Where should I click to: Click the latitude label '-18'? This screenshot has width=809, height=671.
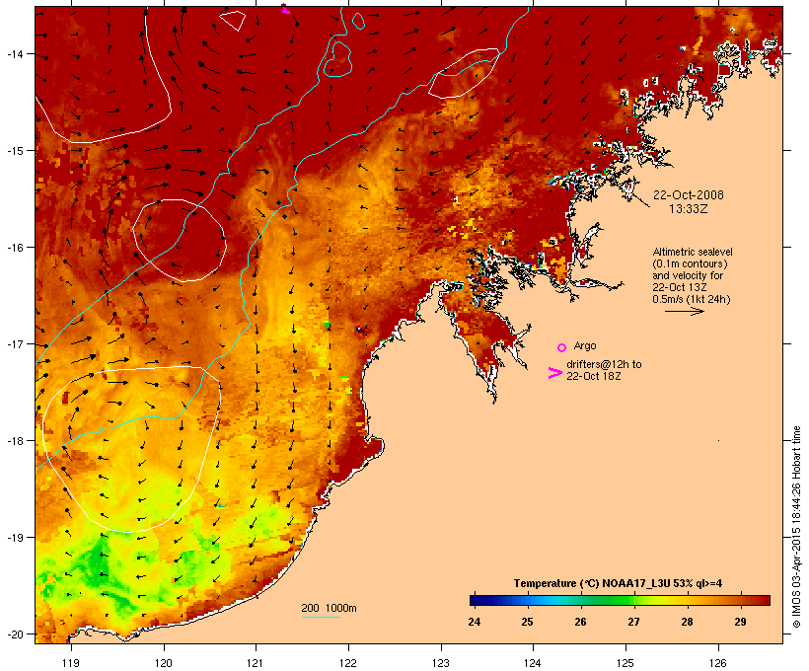click(15, 440)
